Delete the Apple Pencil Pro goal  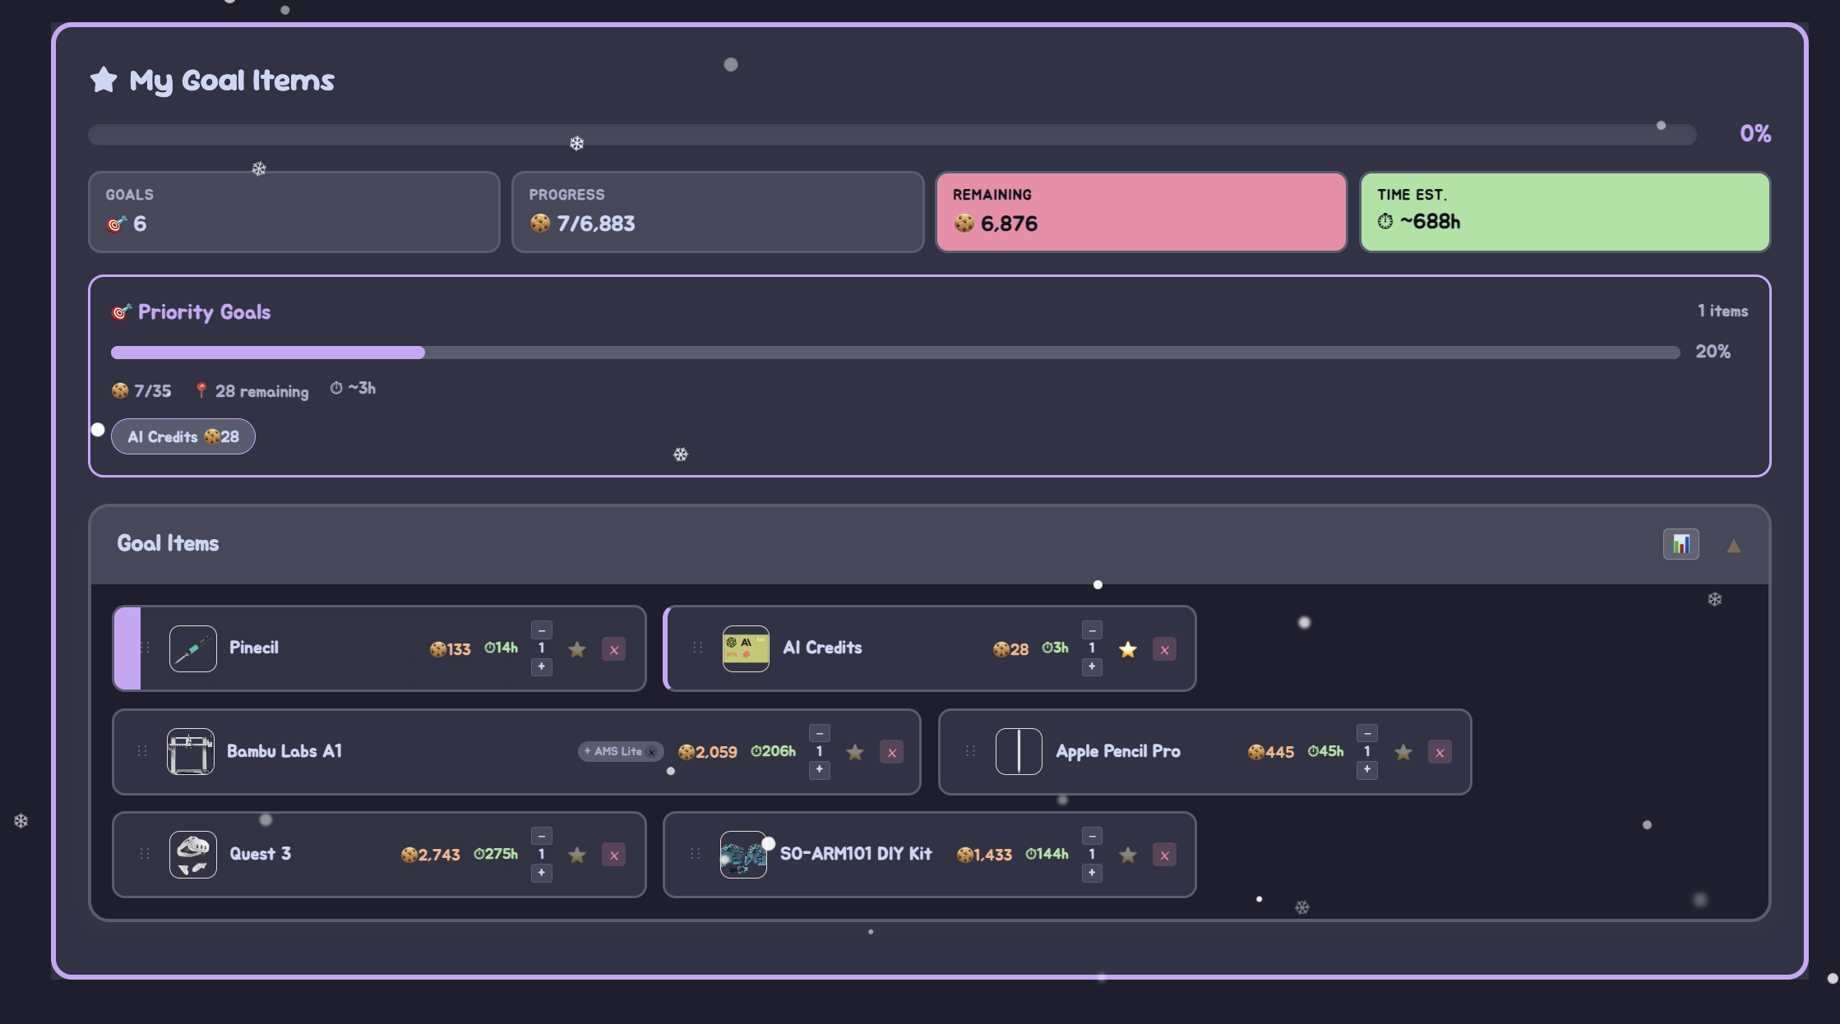coord(1439,752)
